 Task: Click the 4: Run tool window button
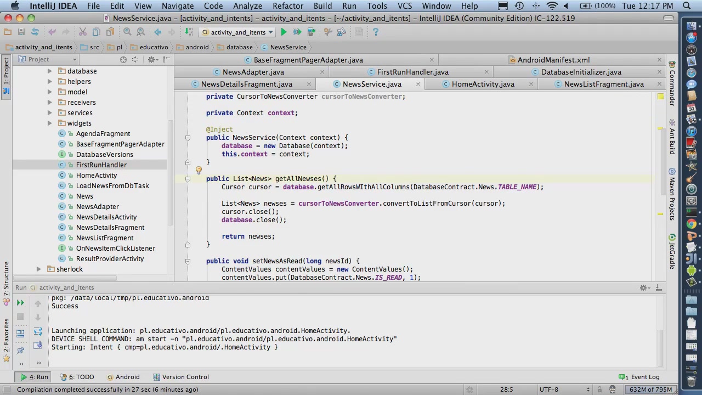tap(34, 377)
